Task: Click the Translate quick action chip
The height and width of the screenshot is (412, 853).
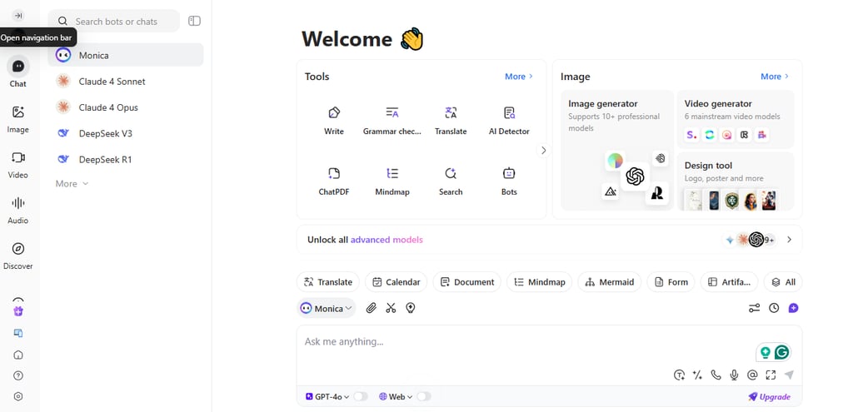Action: pyautogui.click(x=328, y=282)
